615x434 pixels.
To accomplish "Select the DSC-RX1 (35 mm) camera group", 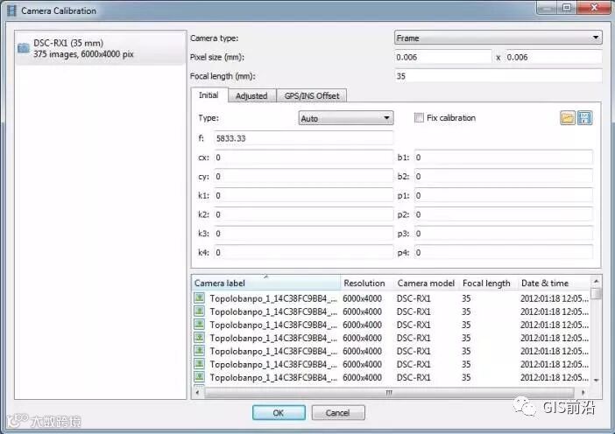I will coord(101,48).
